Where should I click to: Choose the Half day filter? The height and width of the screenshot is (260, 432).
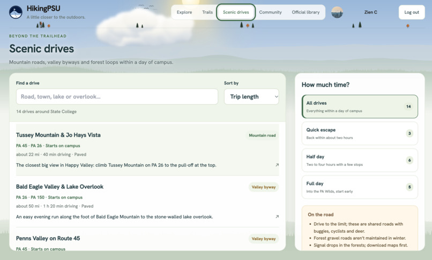[x=360, y=160]
